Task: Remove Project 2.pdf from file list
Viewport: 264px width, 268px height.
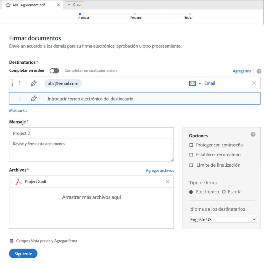Action: 167,182
